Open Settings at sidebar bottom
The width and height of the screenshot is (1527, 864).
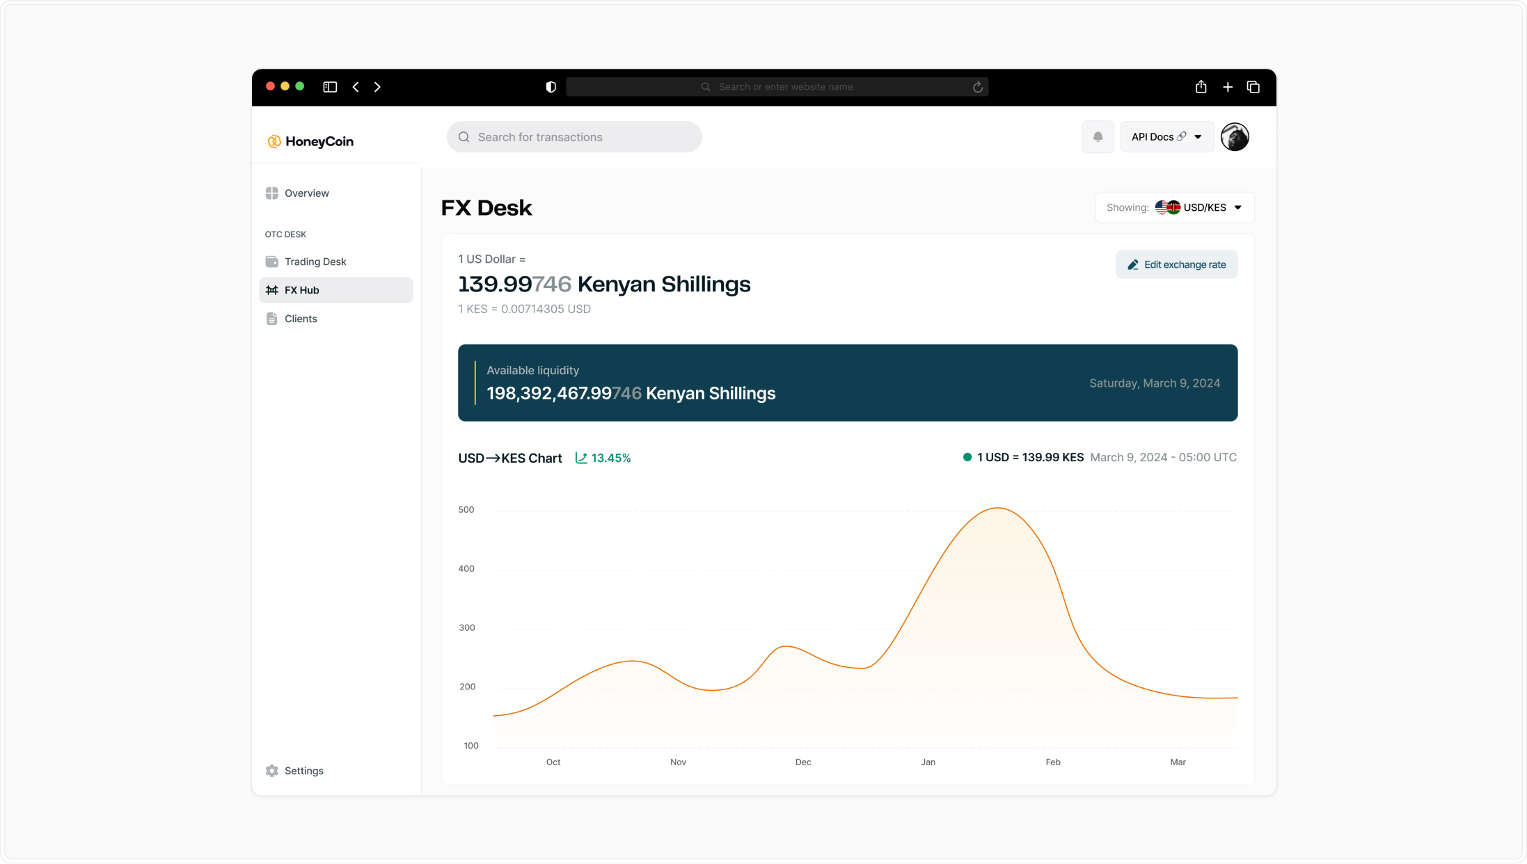click(x=303, y=771)
